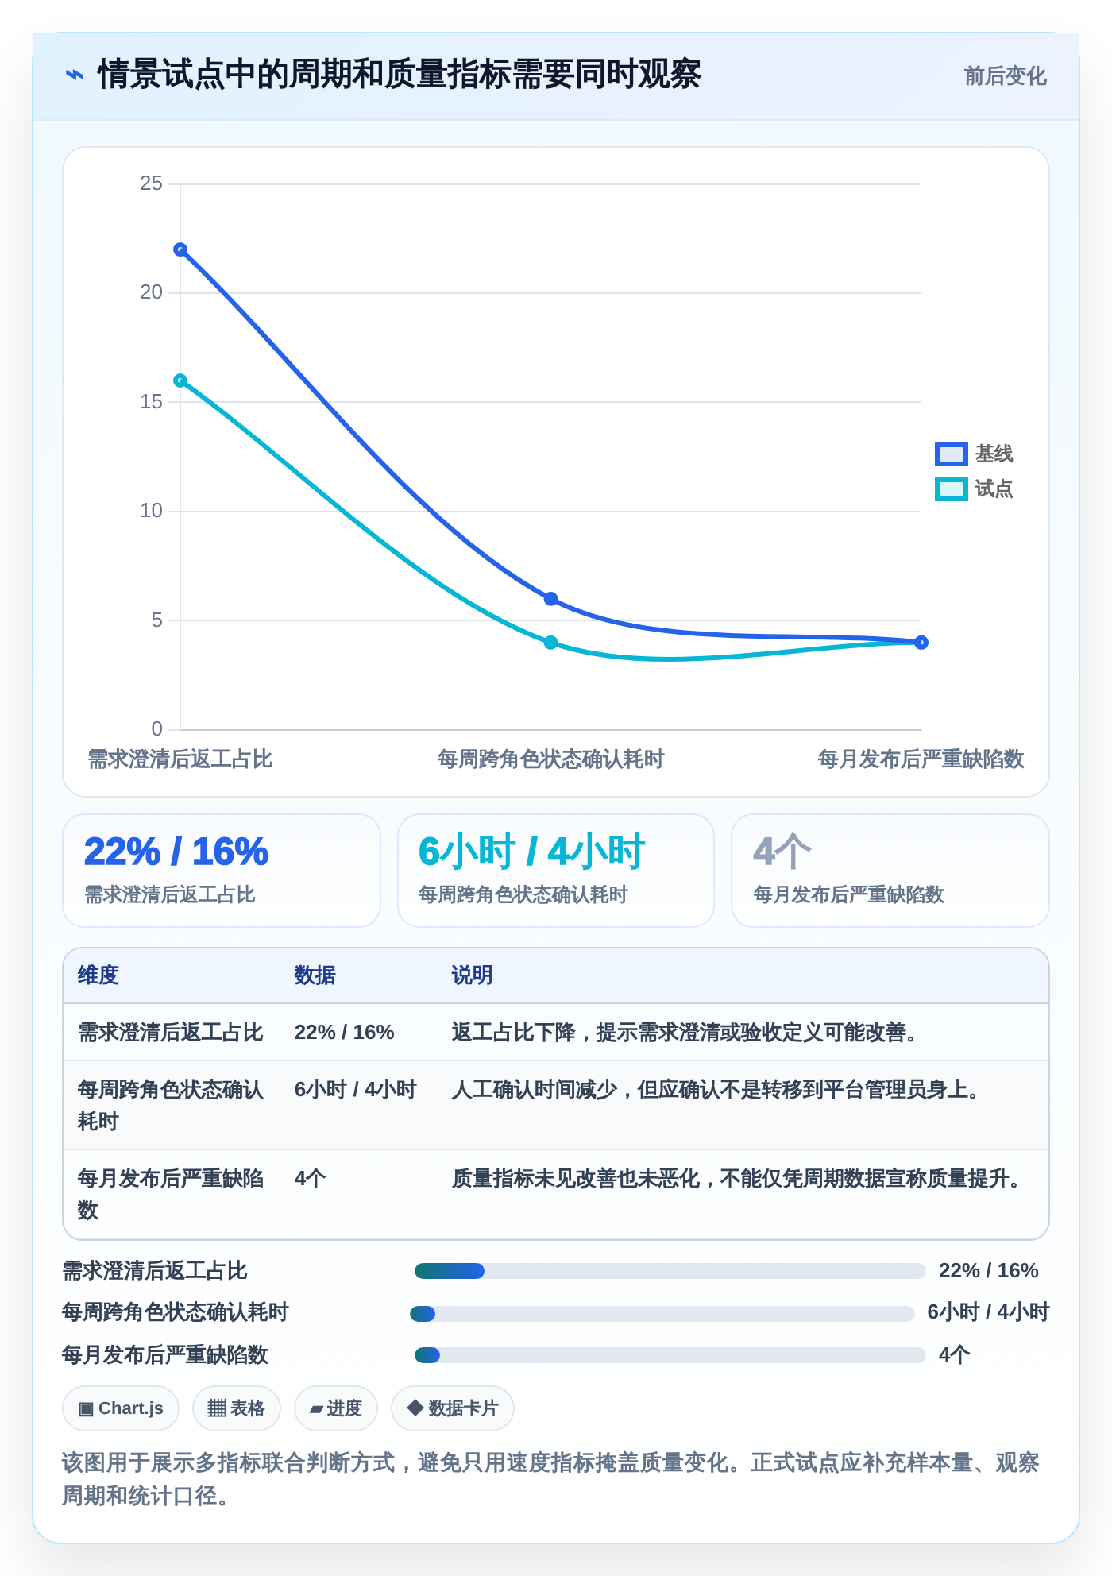Click the 说明 column header

click(473, 975)
